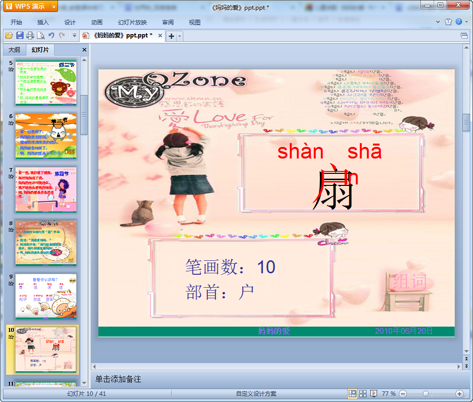Screen dimensions: 473x402
Task: Click animation star icon under slide 8
Action: 11,230
